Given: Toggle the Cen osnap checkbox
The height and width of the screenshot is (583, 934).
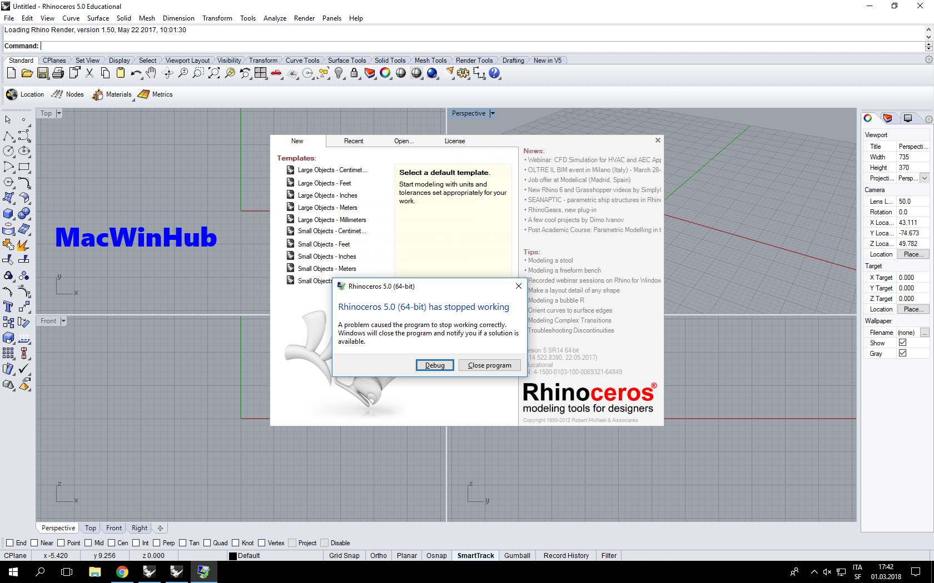Looking at the screenshot, I should tap(112, 543).
